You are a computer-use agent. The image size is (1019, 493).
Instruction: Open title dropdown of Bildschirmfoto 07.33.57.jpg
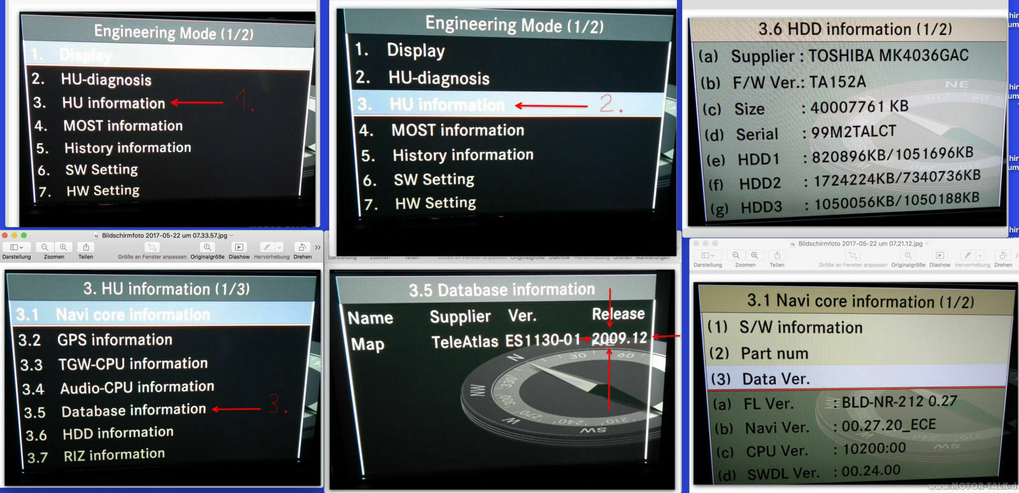coord(232,235)
